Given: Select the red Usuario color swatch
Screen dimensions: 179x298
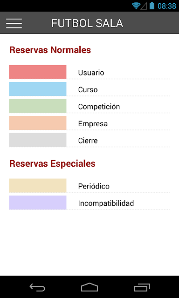Looking at the screenshot, I should tap(38, 72).
